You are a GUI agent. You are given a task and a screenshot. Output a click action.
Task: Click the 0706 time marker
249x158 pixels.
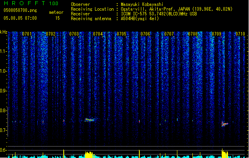tap(145, 34)
